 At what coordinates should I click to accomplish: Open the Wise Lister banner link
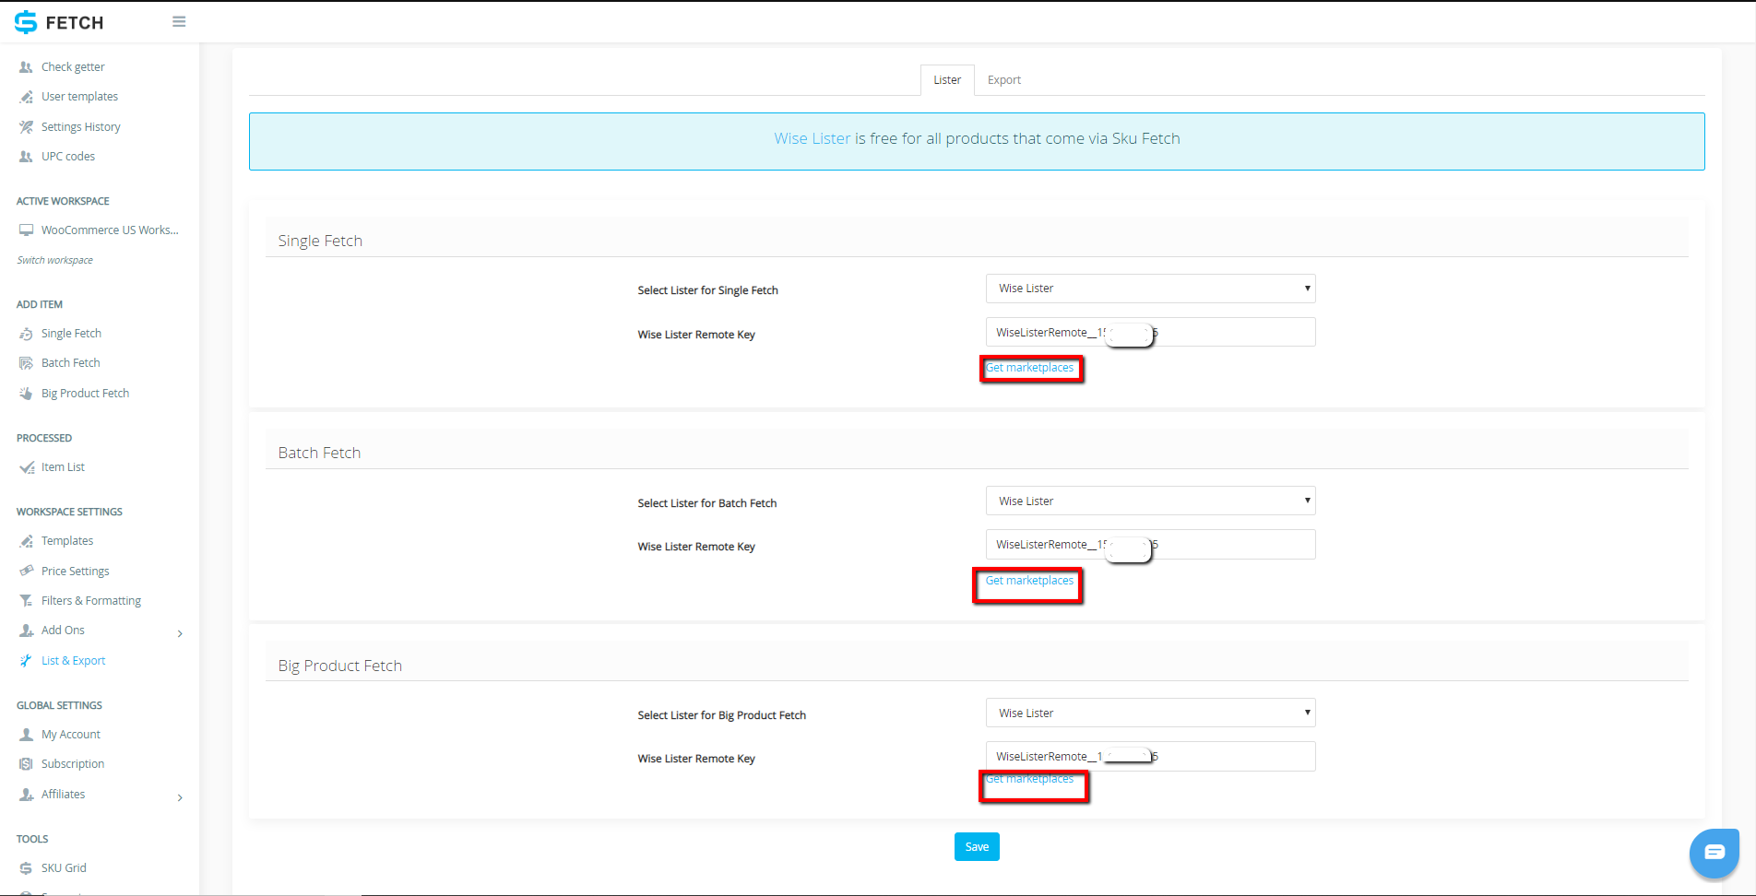pyautogui.click(x=812, y=138)
